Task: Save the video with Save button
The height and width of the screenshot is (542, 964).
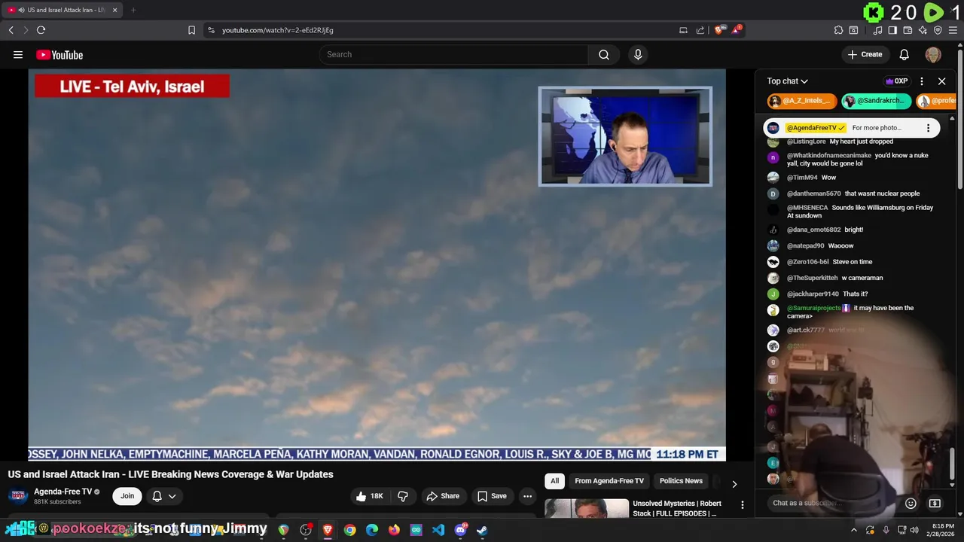Action: click(x=492, y=496)
